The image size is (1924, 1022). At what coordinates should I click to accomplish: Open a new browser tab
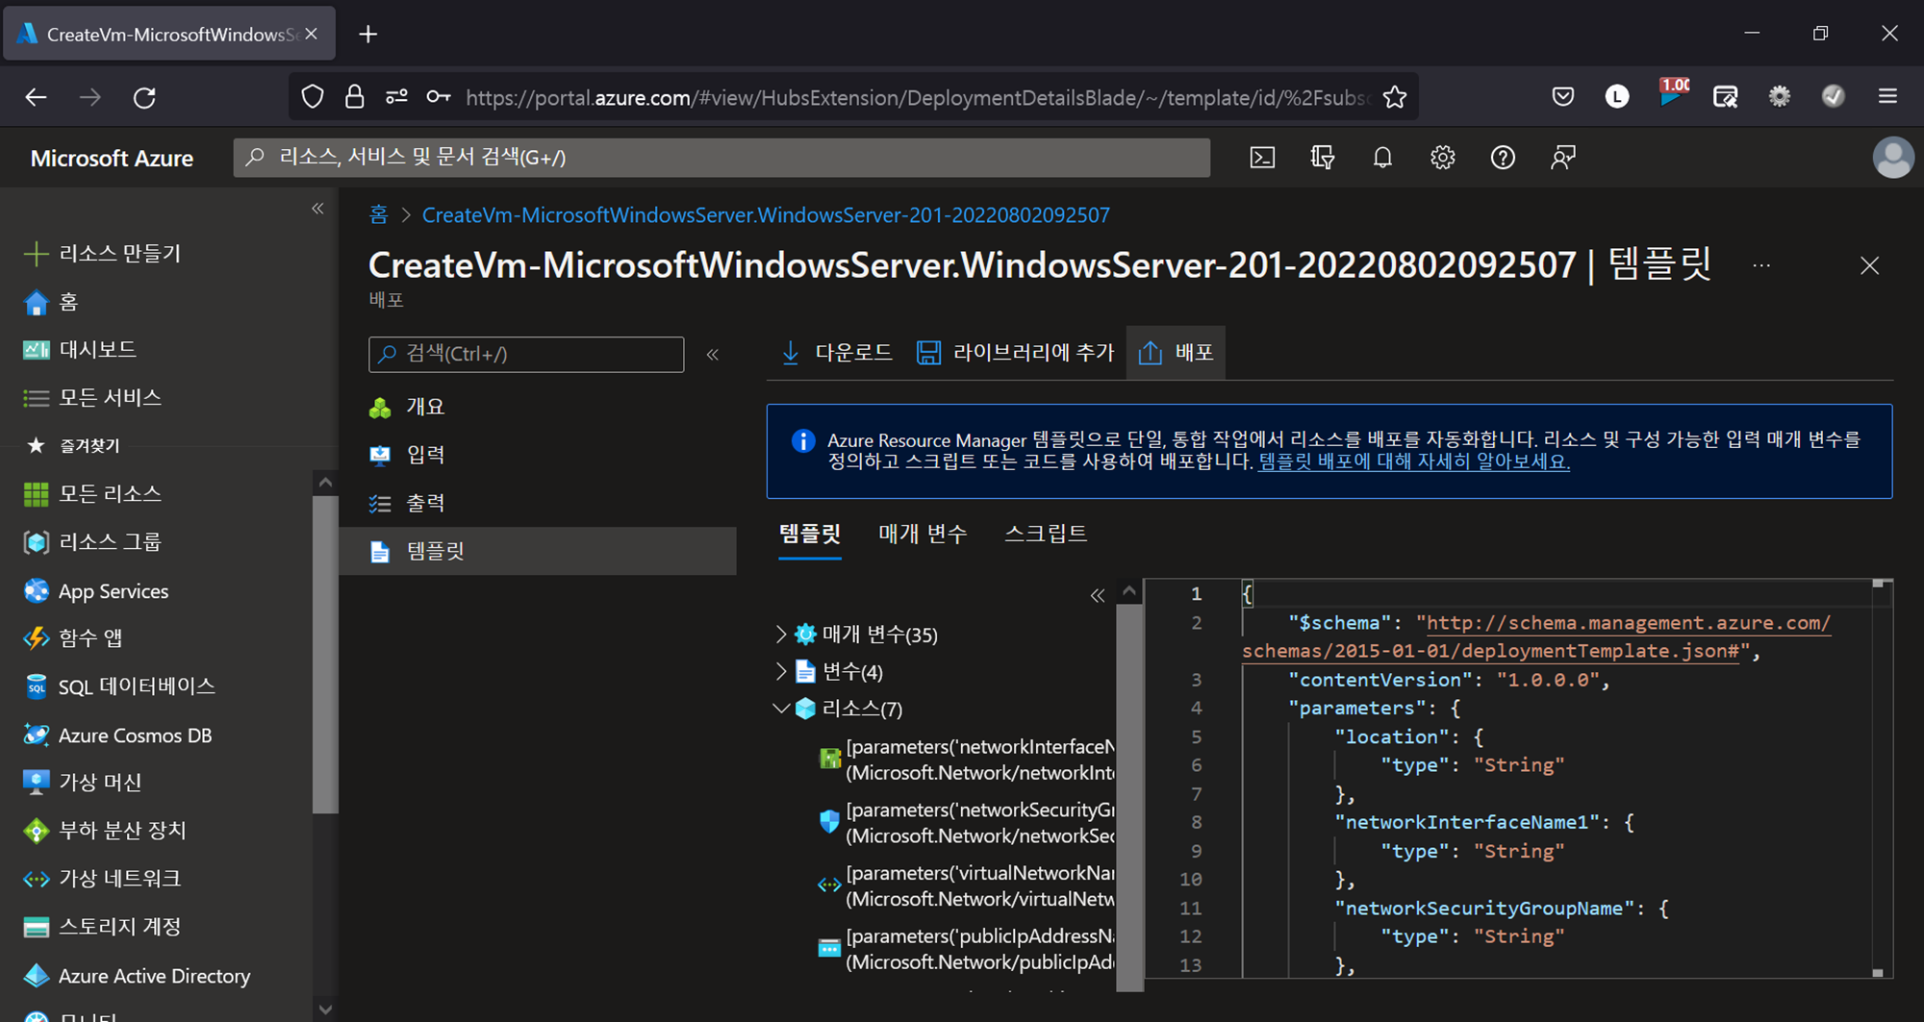(367, 35)
